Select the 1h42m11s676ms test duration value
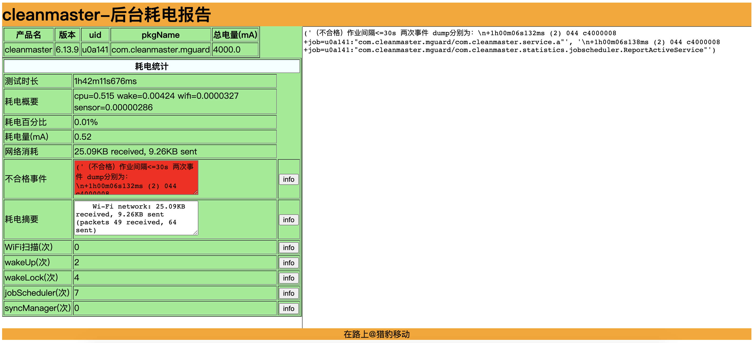Viewport: 753px width, 343px height. pos(106,81)
